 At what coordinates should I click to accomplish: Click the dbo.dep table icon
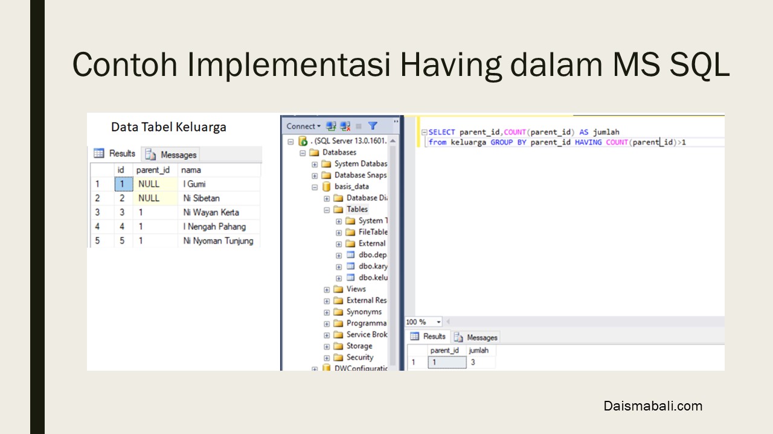click(350, 255)
